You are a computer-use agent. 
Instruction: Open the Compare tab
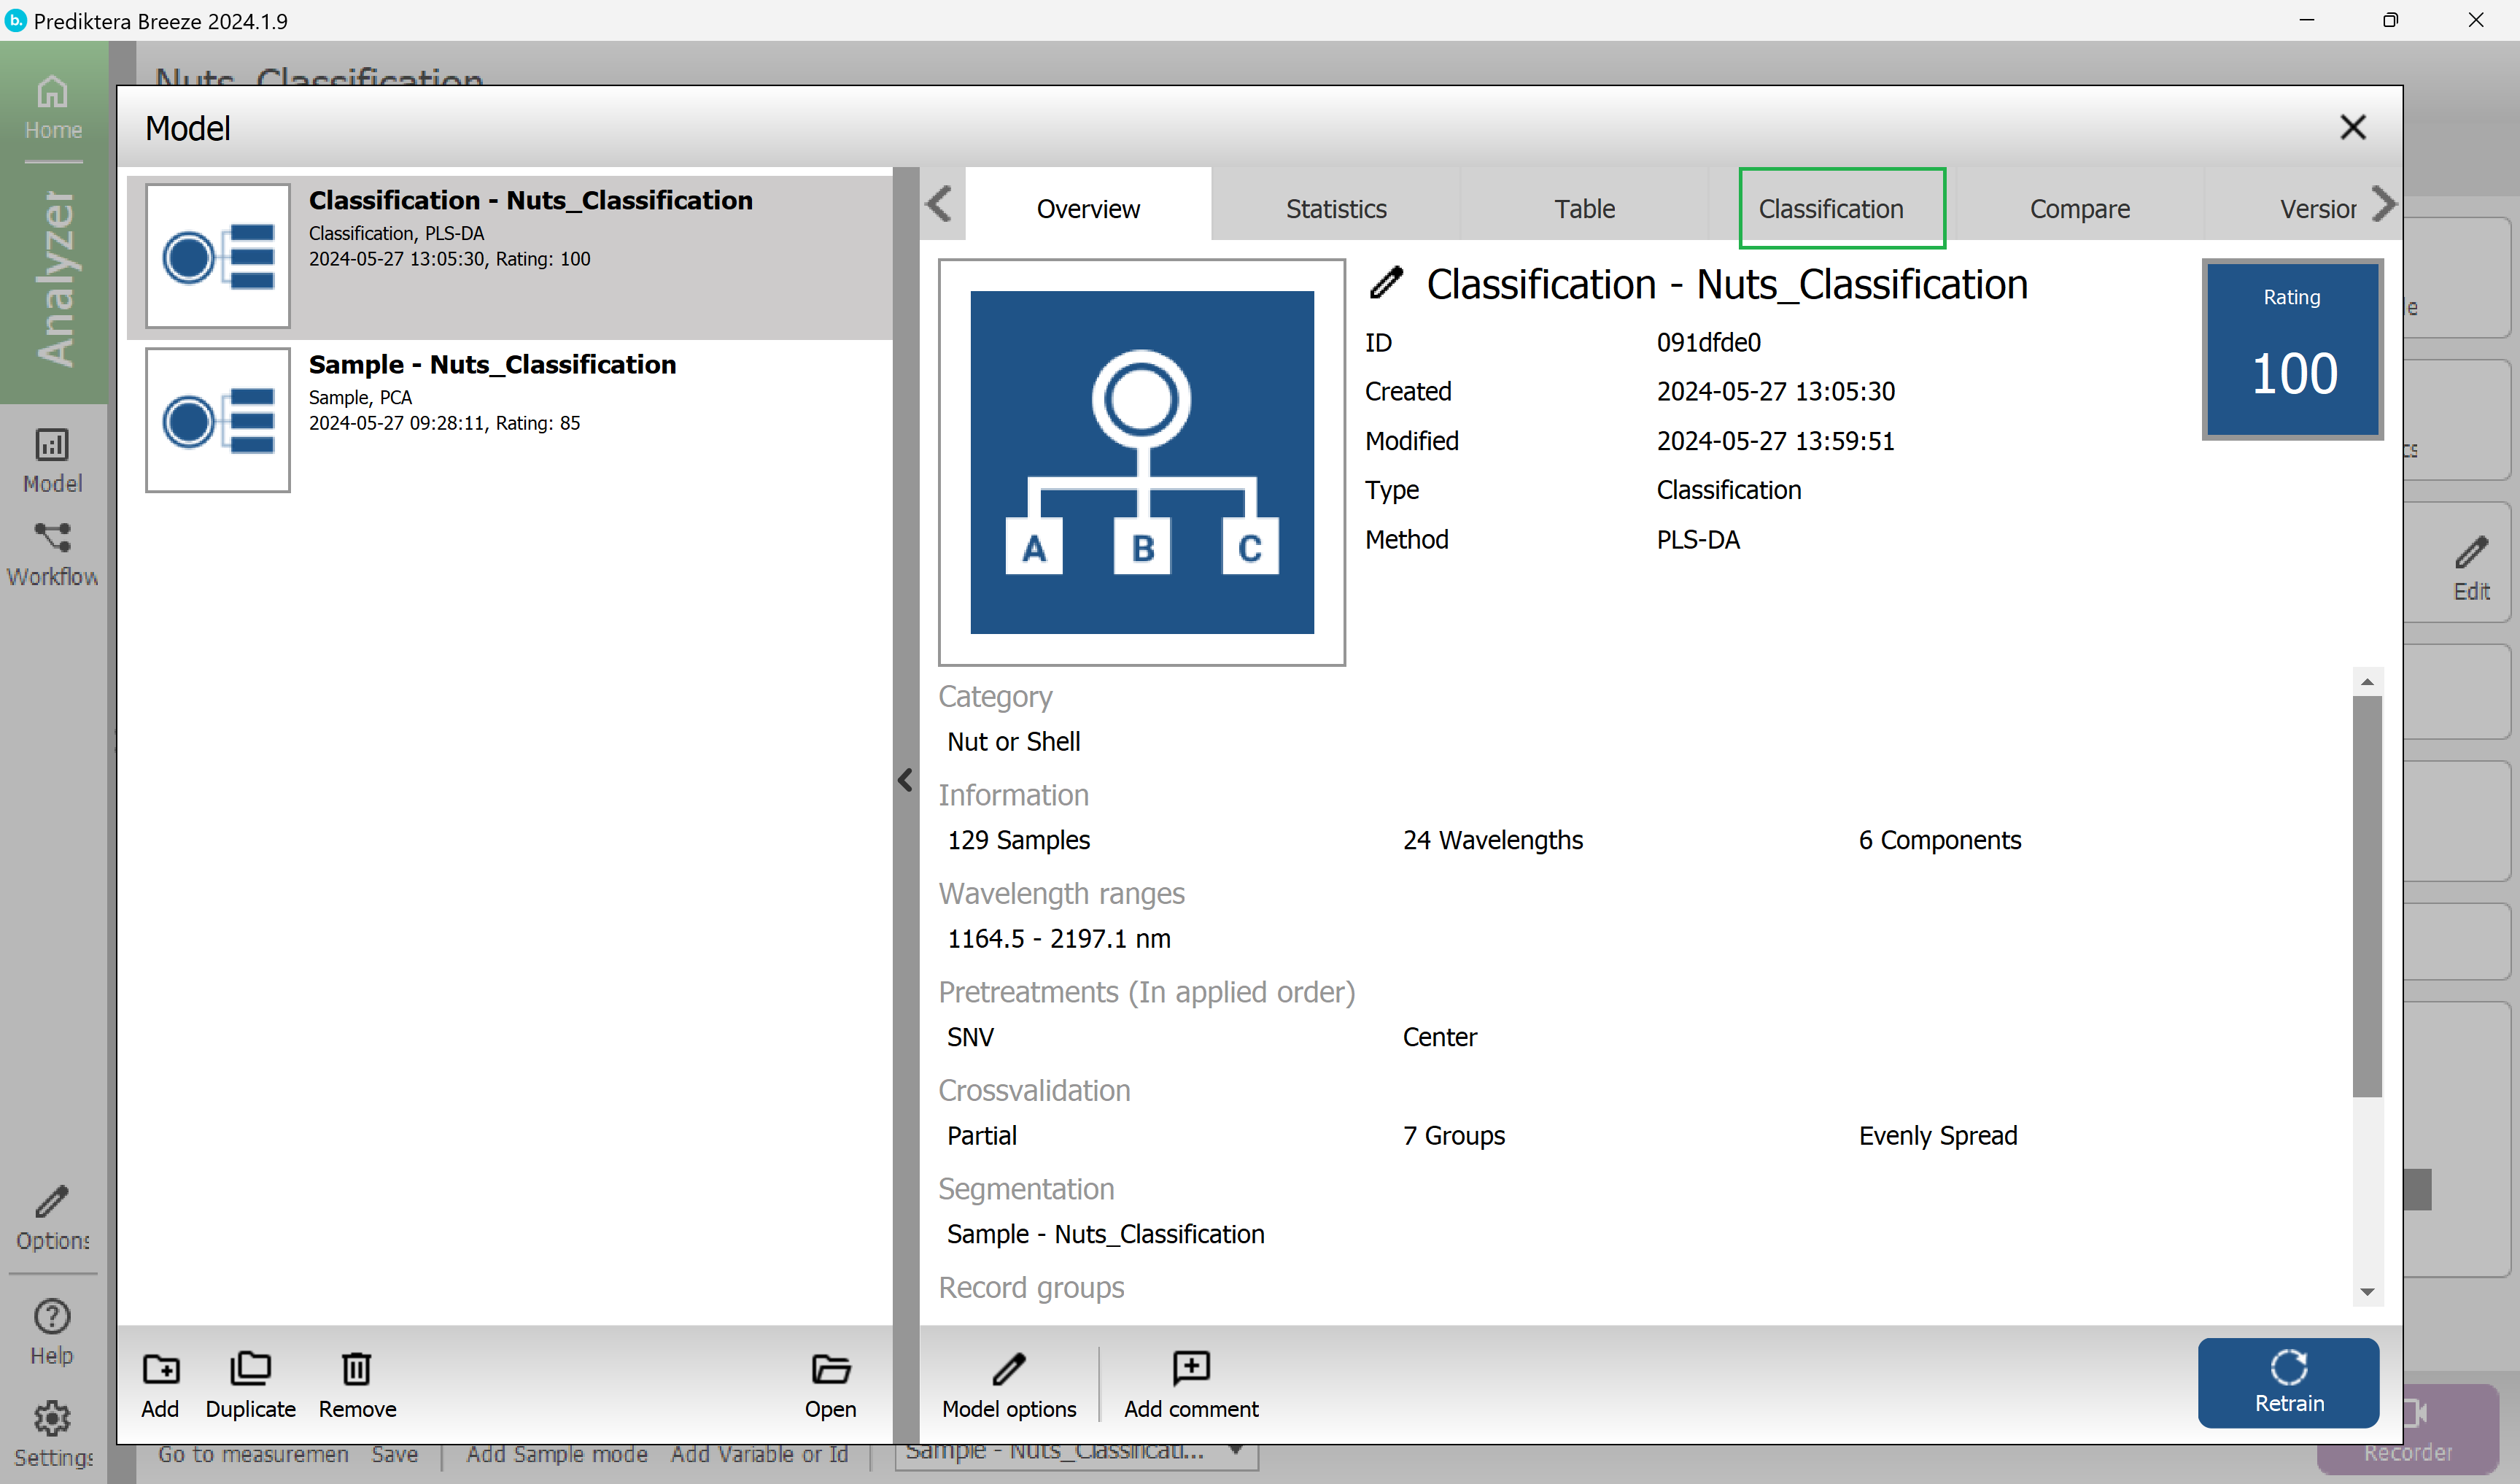2079,208
